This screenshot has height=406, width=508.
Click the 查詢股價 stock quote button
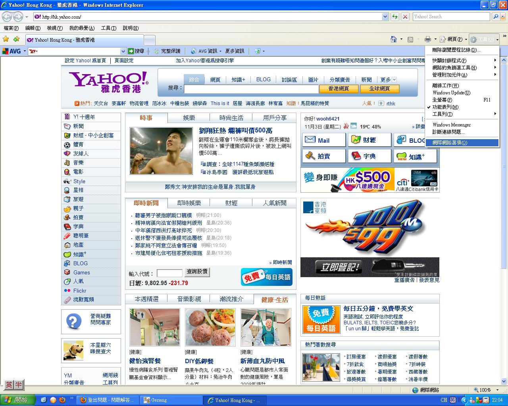coord(197,272)
